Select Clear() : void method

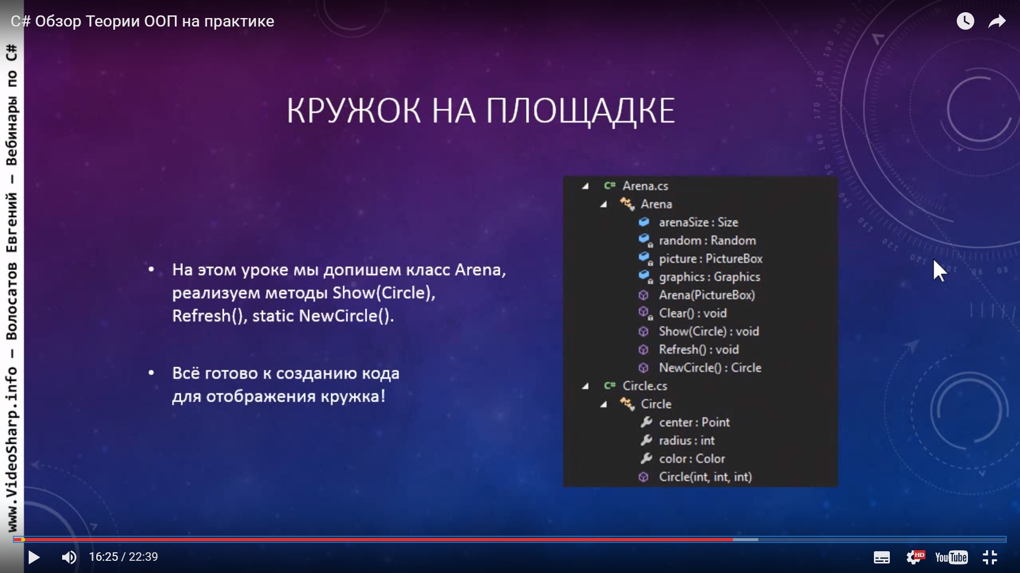pyautogui.click(x=693, y=313)
